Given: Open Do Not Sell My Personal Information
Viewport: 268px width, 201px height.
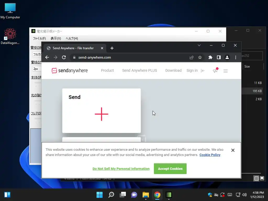Looking at the screenshot, I should (121, 169).
